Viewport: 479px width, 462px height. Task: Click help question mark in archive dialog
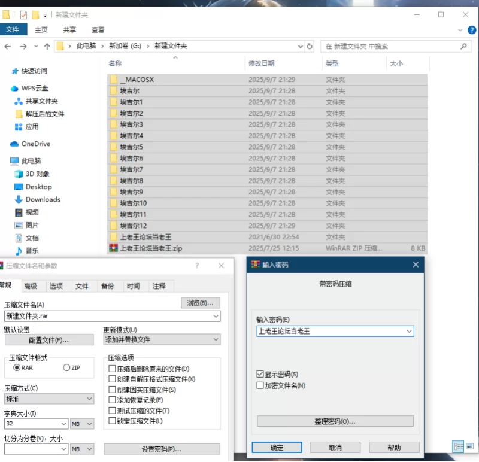pos(197,266)
